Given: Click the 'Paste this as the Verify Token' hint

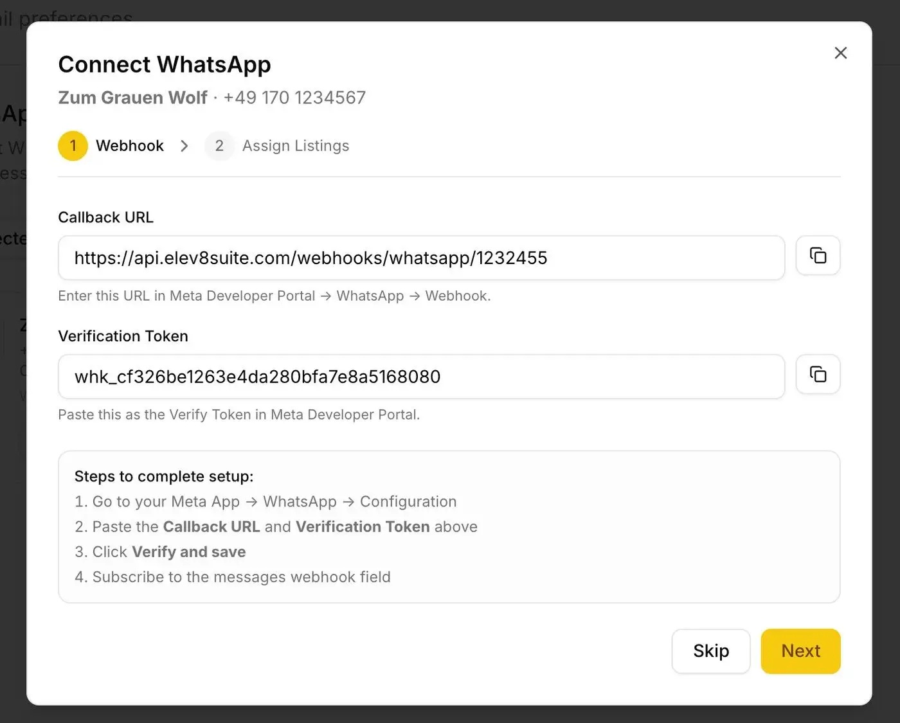Looking at the screenshot, I should tap(239, 415).
